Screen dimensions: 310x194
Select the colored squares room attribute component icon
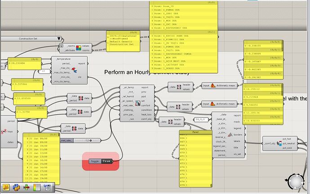pyautogui.click(x=79, y=48)
